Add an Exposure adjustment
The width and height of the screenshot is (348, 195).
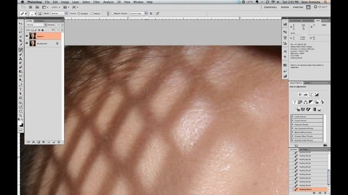[x=316, y=95]
